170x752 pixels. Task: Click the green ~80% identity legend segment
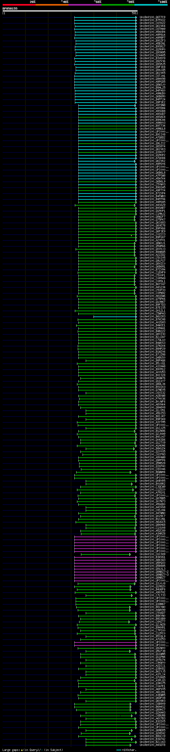point(118,5)
